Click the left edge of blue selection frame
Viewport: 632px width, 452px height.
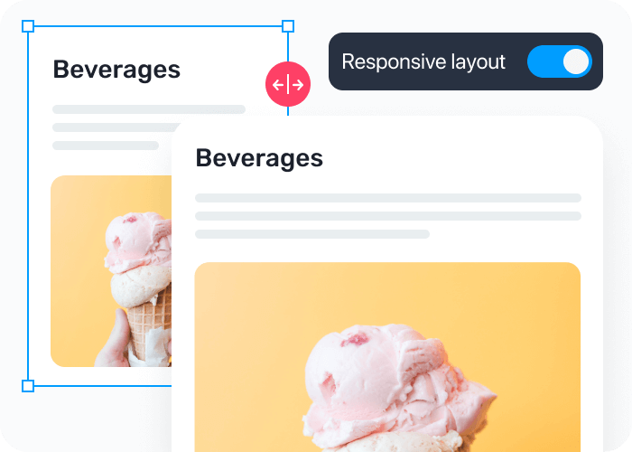coord(28,206)
